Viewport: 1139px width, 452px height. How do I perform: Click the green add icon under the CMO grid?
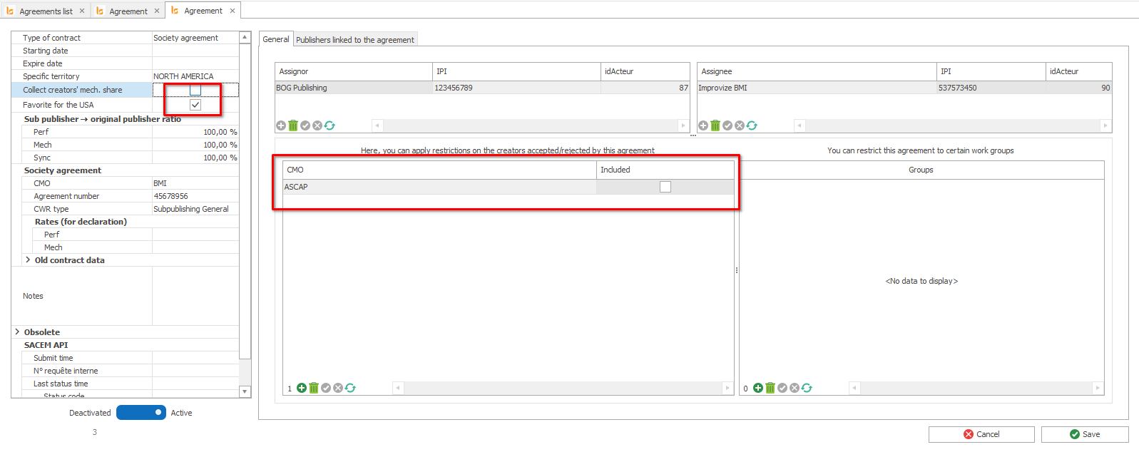pos(302,388)
